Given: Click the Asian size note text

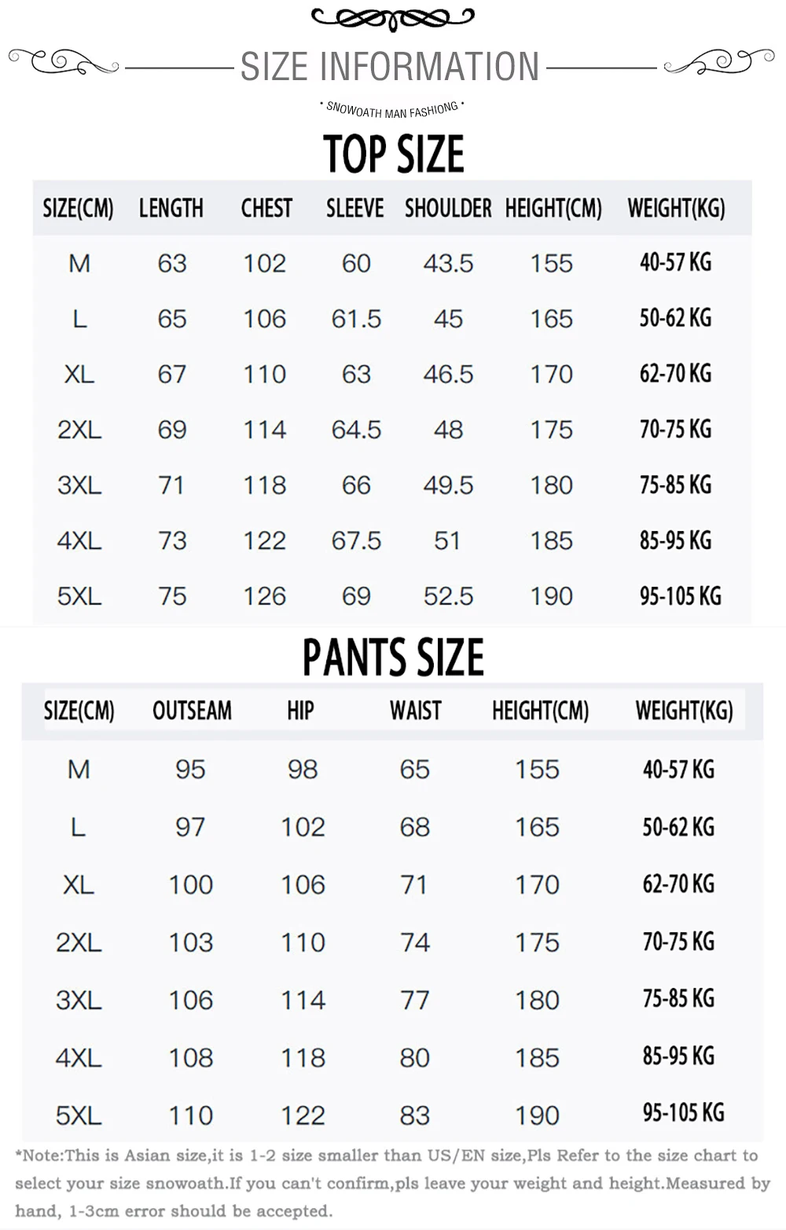Looking at the screenshot, I should pos(392,1183).
